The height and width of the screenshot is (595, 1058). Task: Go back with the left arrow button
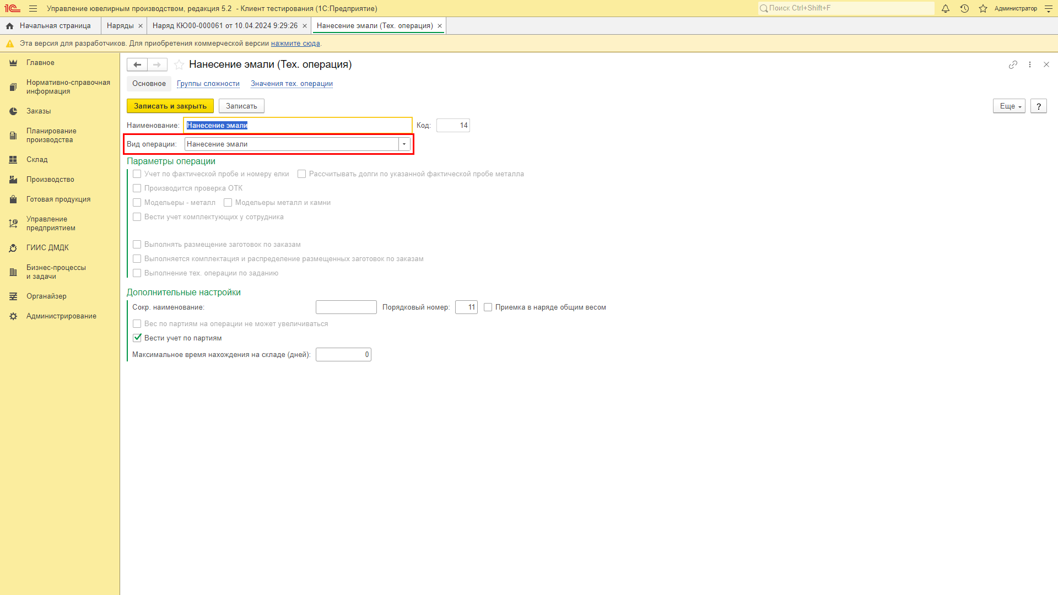click(x=137, y=65)
